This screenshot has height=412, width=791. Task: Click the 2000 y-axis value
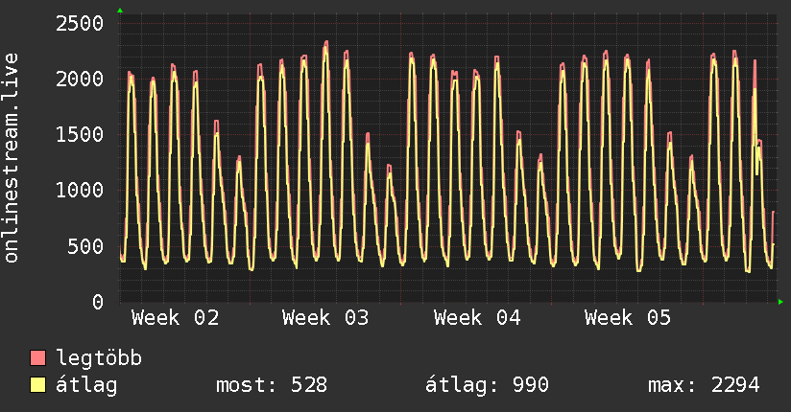[x=80, y=79]
